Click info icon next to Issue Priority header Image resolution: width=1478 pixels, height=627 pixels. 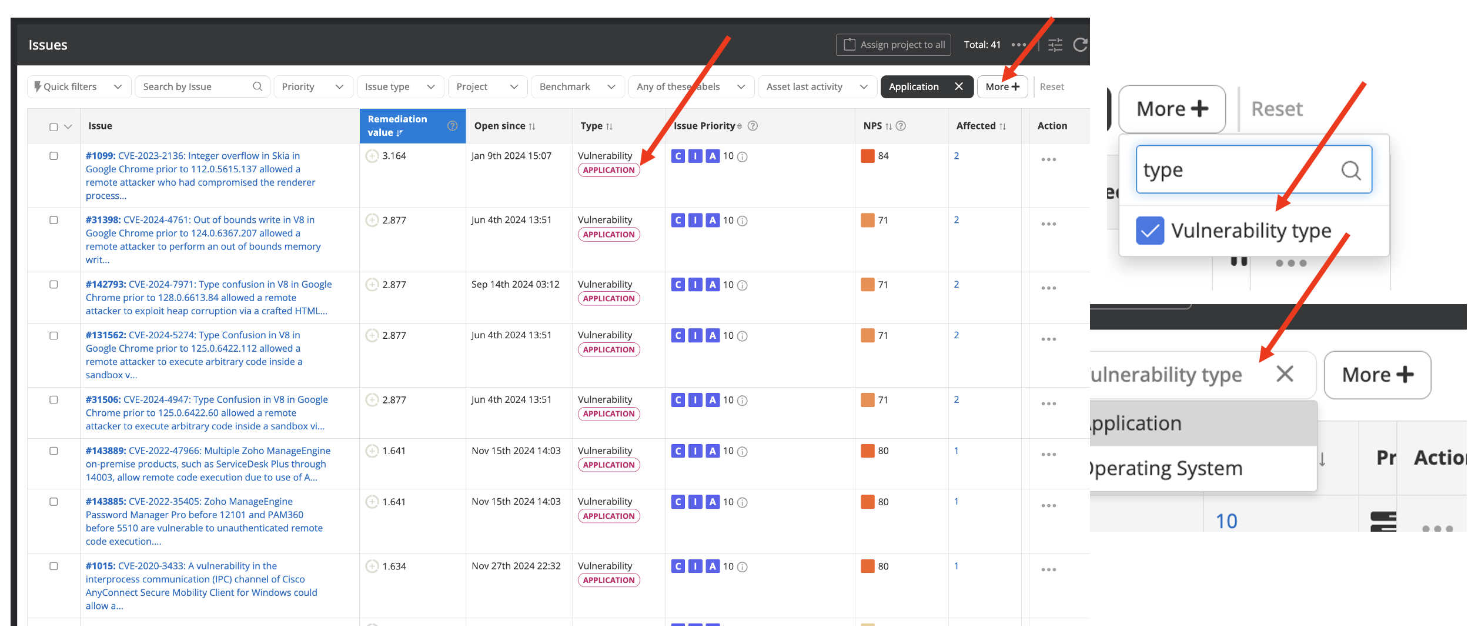(x=753, y=126)
